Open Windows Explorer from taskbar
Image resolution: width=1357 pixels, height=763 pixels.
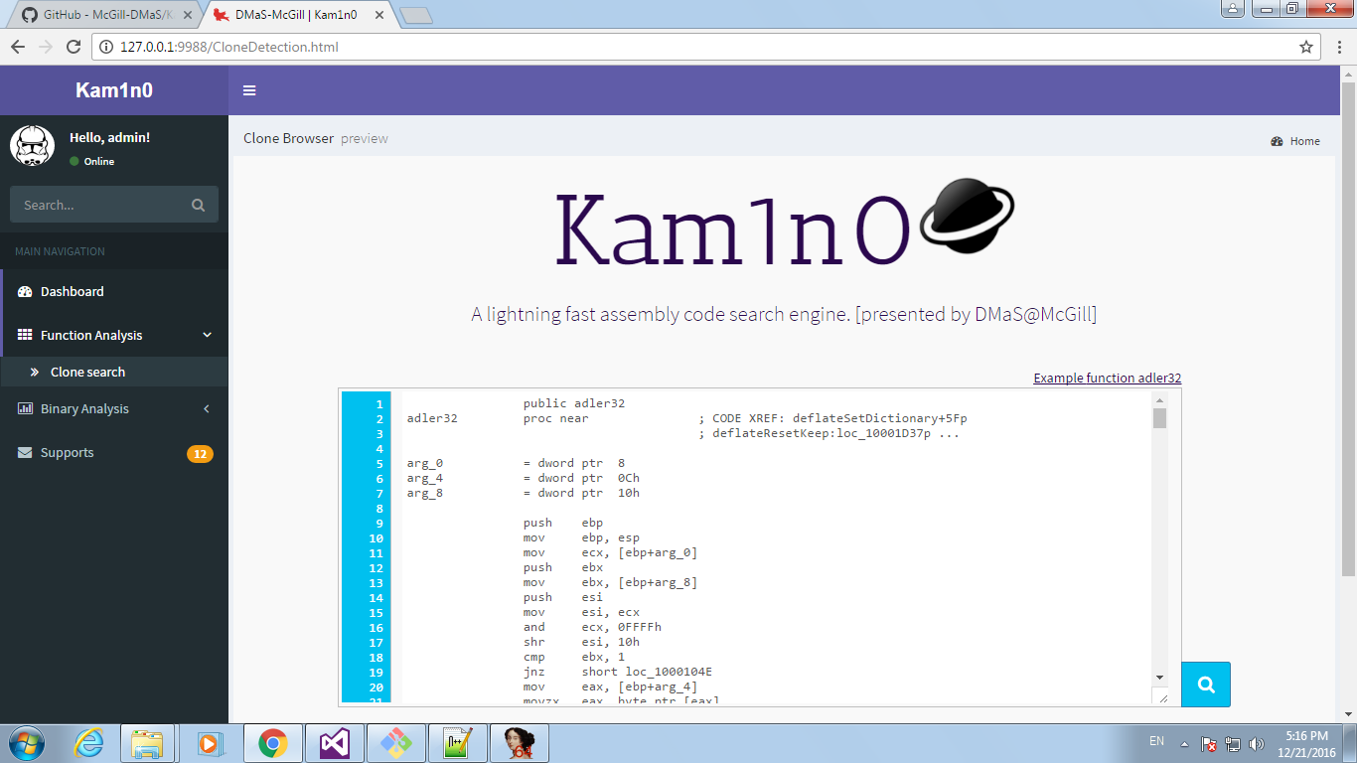[148, 742]
